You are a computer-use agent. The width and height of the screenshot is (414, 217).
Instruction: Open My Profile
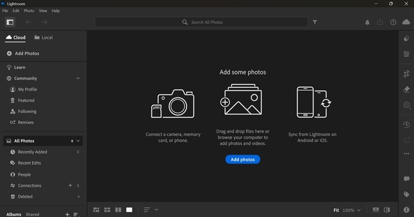(23, 89)
